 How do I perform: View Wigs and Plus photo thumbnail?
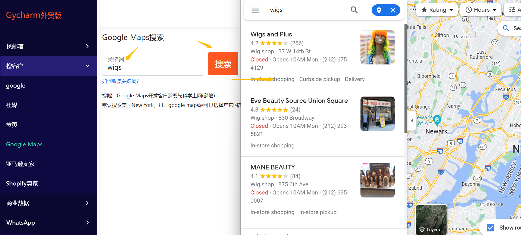click(378, 47)
